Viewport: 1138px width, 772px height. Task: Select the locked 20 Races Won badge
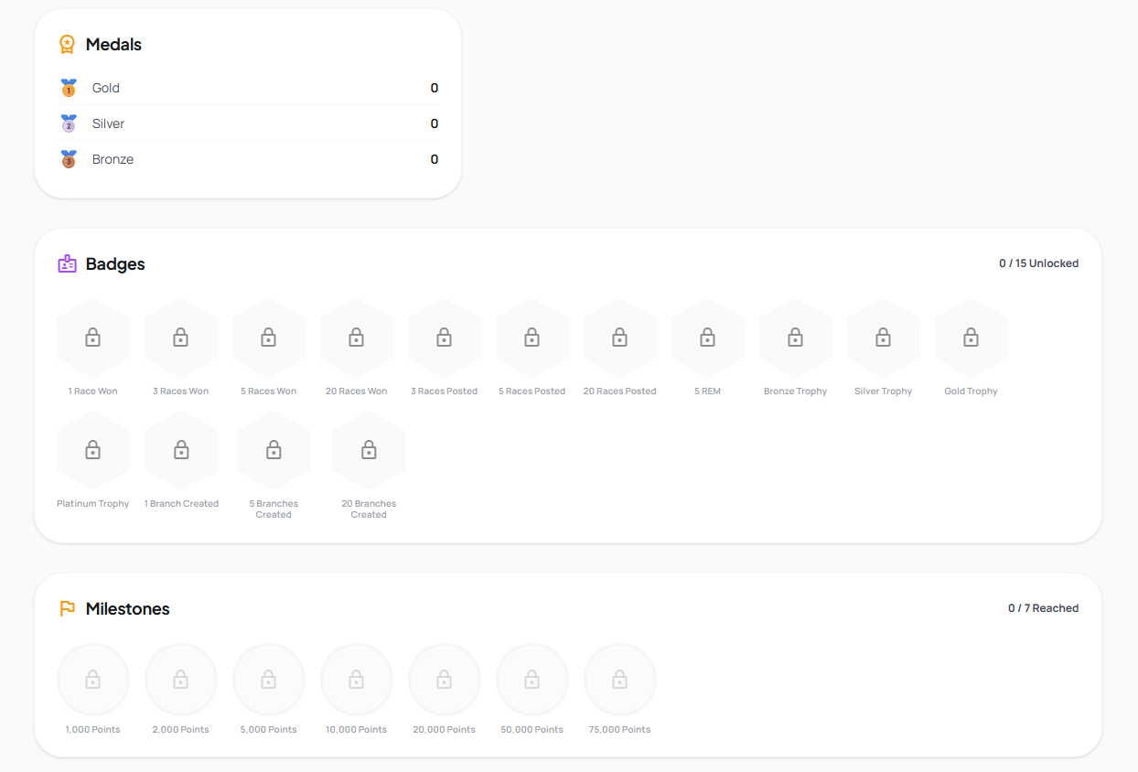[357, 338]
